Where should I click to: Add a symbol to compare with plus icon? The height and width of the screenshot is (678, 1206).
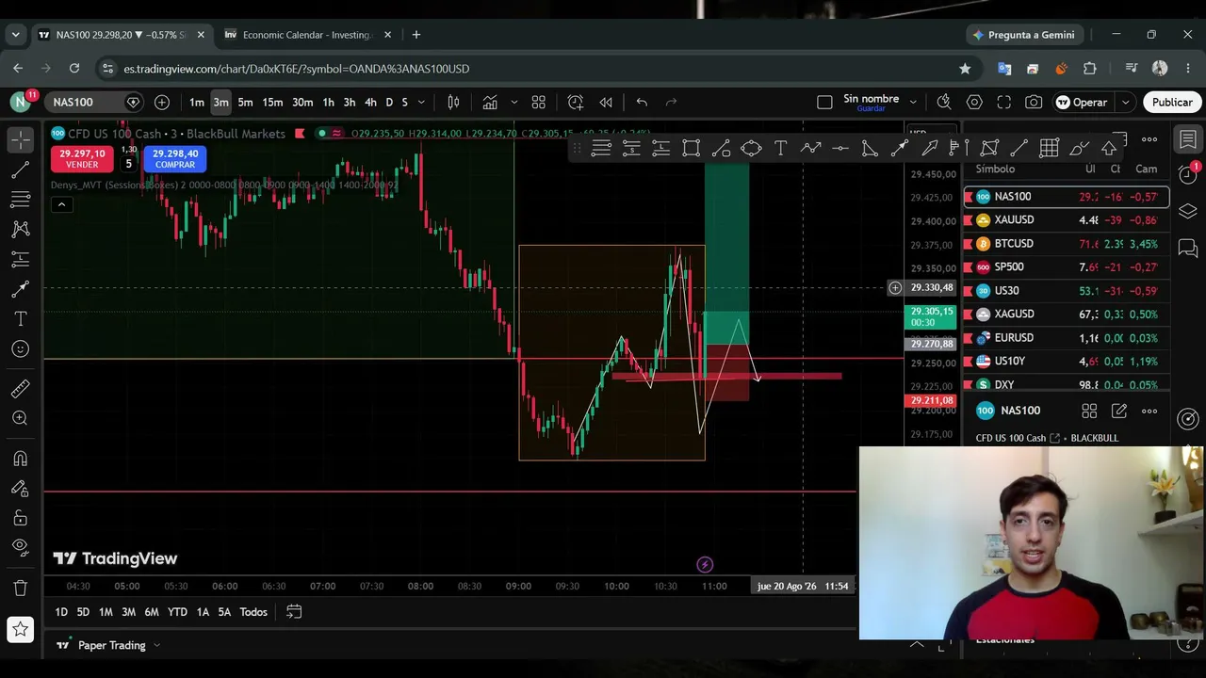point(162,102)
